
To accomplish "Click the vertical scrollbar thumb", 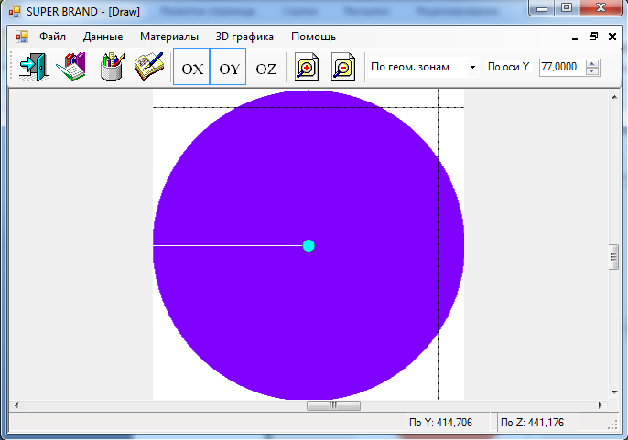I will coord(613,257).
